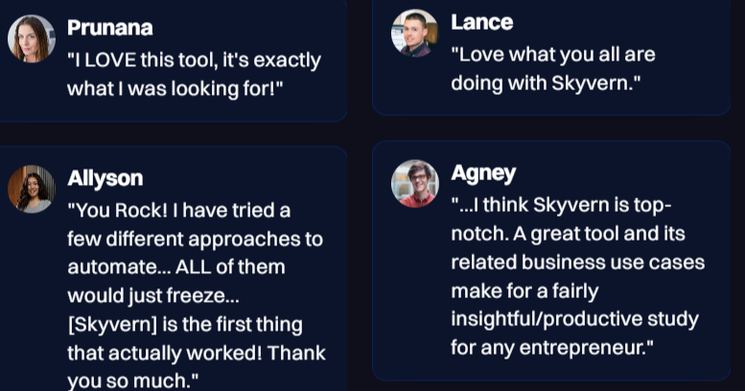This screenshot has height=391, width=745.
Task: Click "doing with Skyvern." in Lance's quote
Action: pos(545,83)
